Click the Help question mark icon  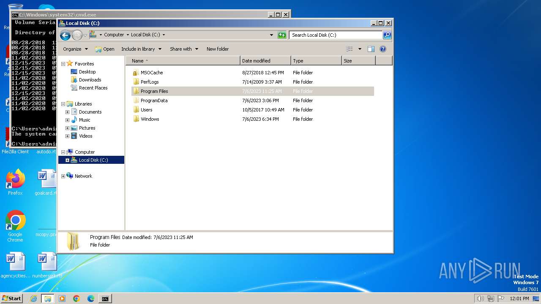point(383,49)
